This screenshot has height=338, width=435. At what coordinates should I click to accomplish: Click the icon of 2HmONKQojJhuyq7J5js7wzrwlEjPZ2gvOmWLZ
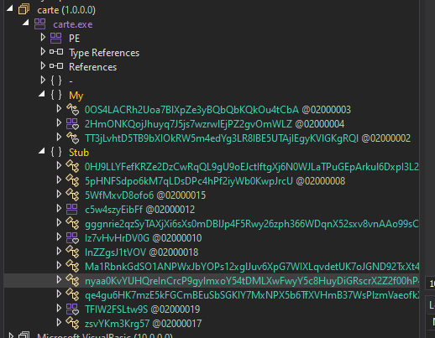tap(72, 124)
